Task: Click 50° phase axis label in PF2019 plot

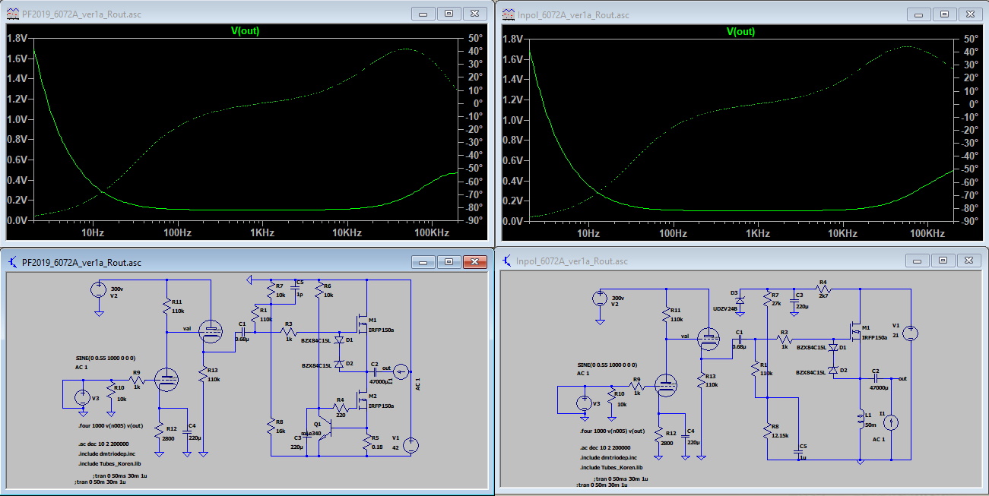Action: pyautogui.click(x=476, y=39)
